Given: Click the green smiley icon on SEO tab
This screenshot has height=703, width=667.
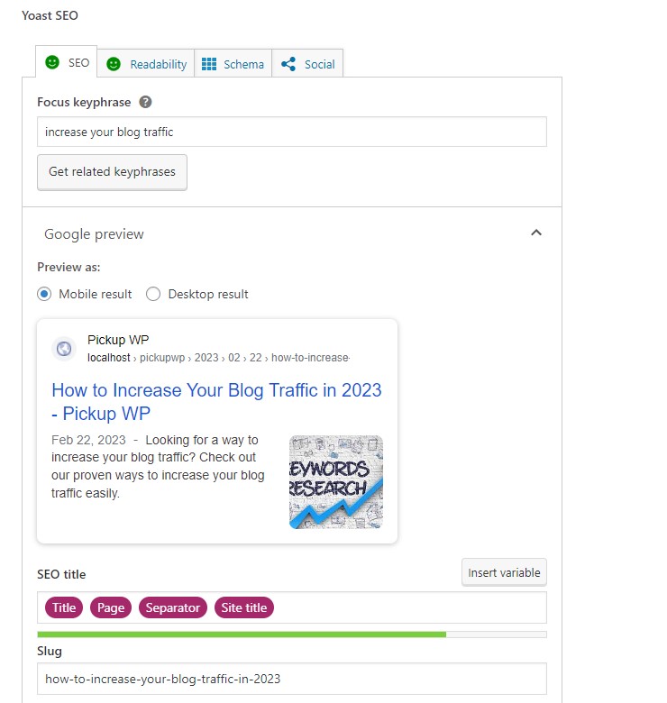Looking at the screenshot, I should click(x=53, y=63).
